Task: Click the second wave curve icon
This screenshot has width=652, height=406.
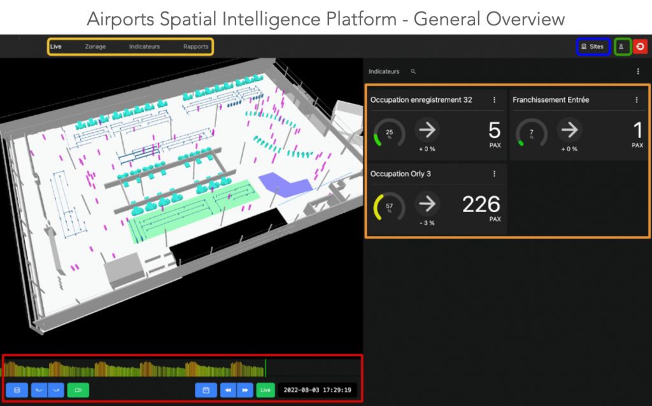Action: pos(57,390)
